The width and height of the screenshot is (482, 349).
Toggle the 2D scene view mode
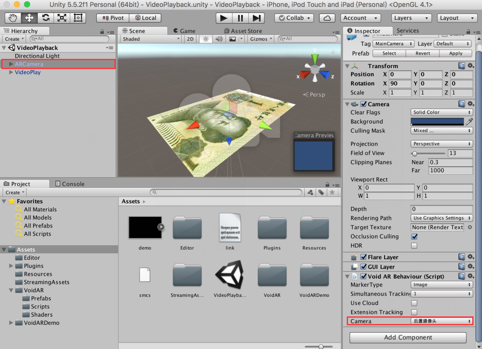coord(190,39)
